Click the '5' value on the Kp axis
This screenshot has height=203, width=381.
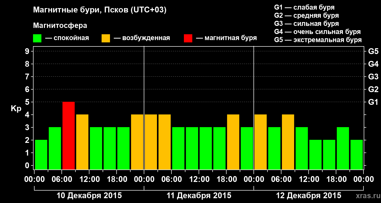click(28, 102)
